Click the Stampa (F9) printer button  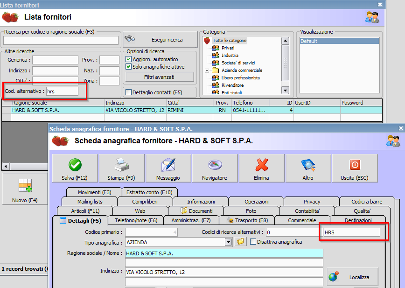coord(121,168)
